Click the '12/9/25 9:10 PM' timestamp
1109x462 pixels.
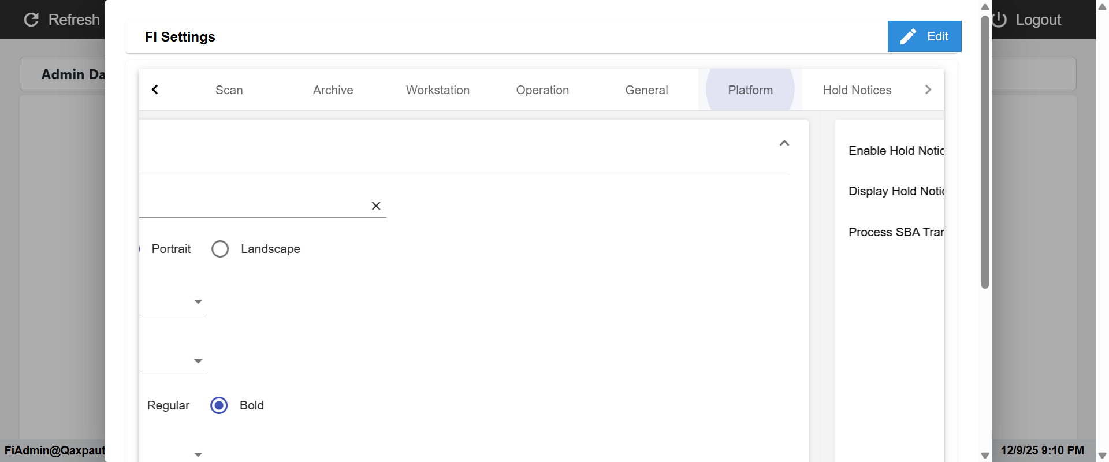pyautogui.click(x=1043, y=450)
